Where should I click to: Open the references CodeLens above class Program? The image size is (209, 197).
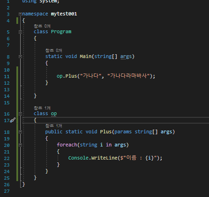42,26
